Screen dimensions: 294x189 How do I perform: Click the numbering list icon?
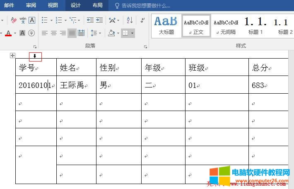59,20
